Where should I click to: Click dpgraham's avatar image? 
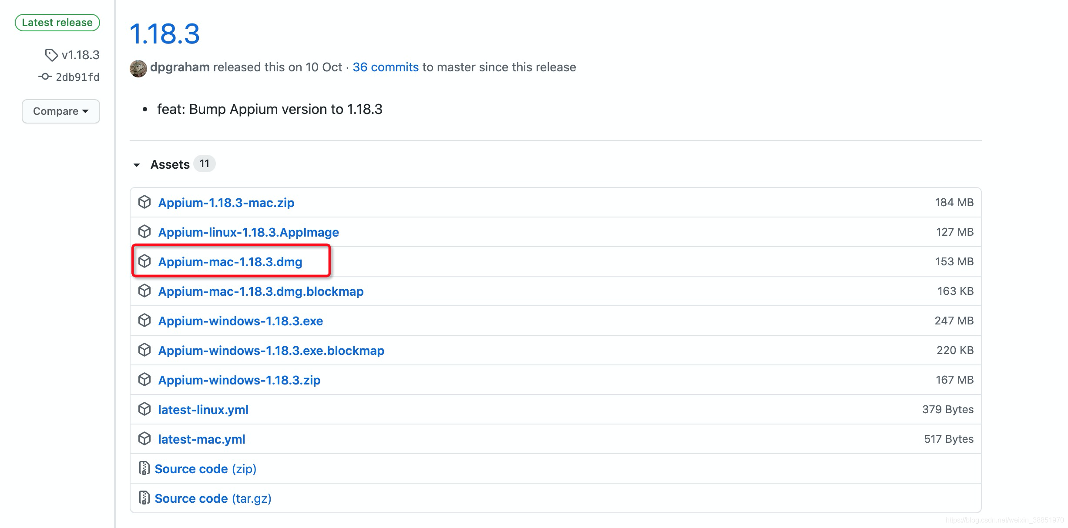pos(138,68)
